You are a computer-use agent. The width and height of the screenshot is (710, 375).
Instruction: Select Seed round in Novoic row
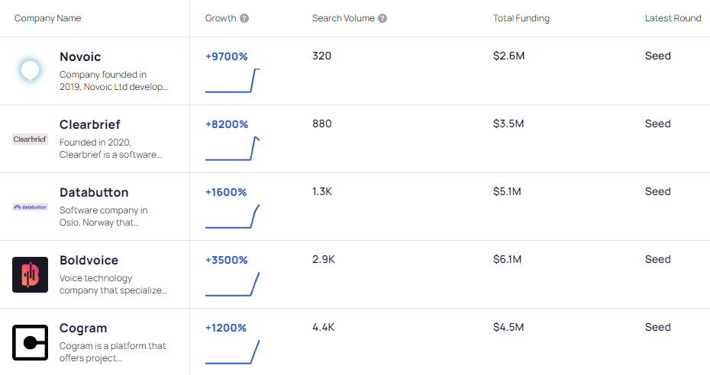click(x=658, y=56)
